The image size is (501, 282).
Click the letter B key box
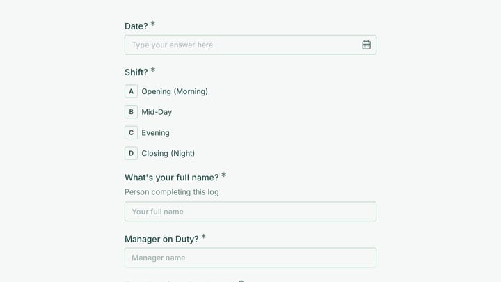(131, 112)
